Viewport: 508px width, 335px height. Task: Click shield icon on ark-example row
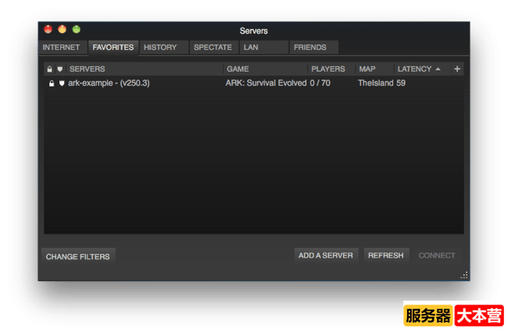point(61,84)
